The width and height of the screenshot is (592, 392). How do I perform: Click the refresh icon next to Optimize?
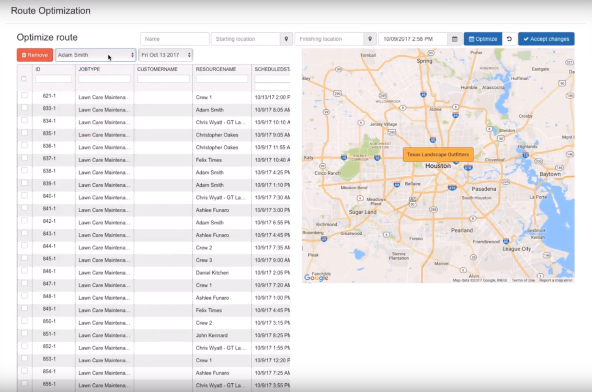[x=509, y=39]
